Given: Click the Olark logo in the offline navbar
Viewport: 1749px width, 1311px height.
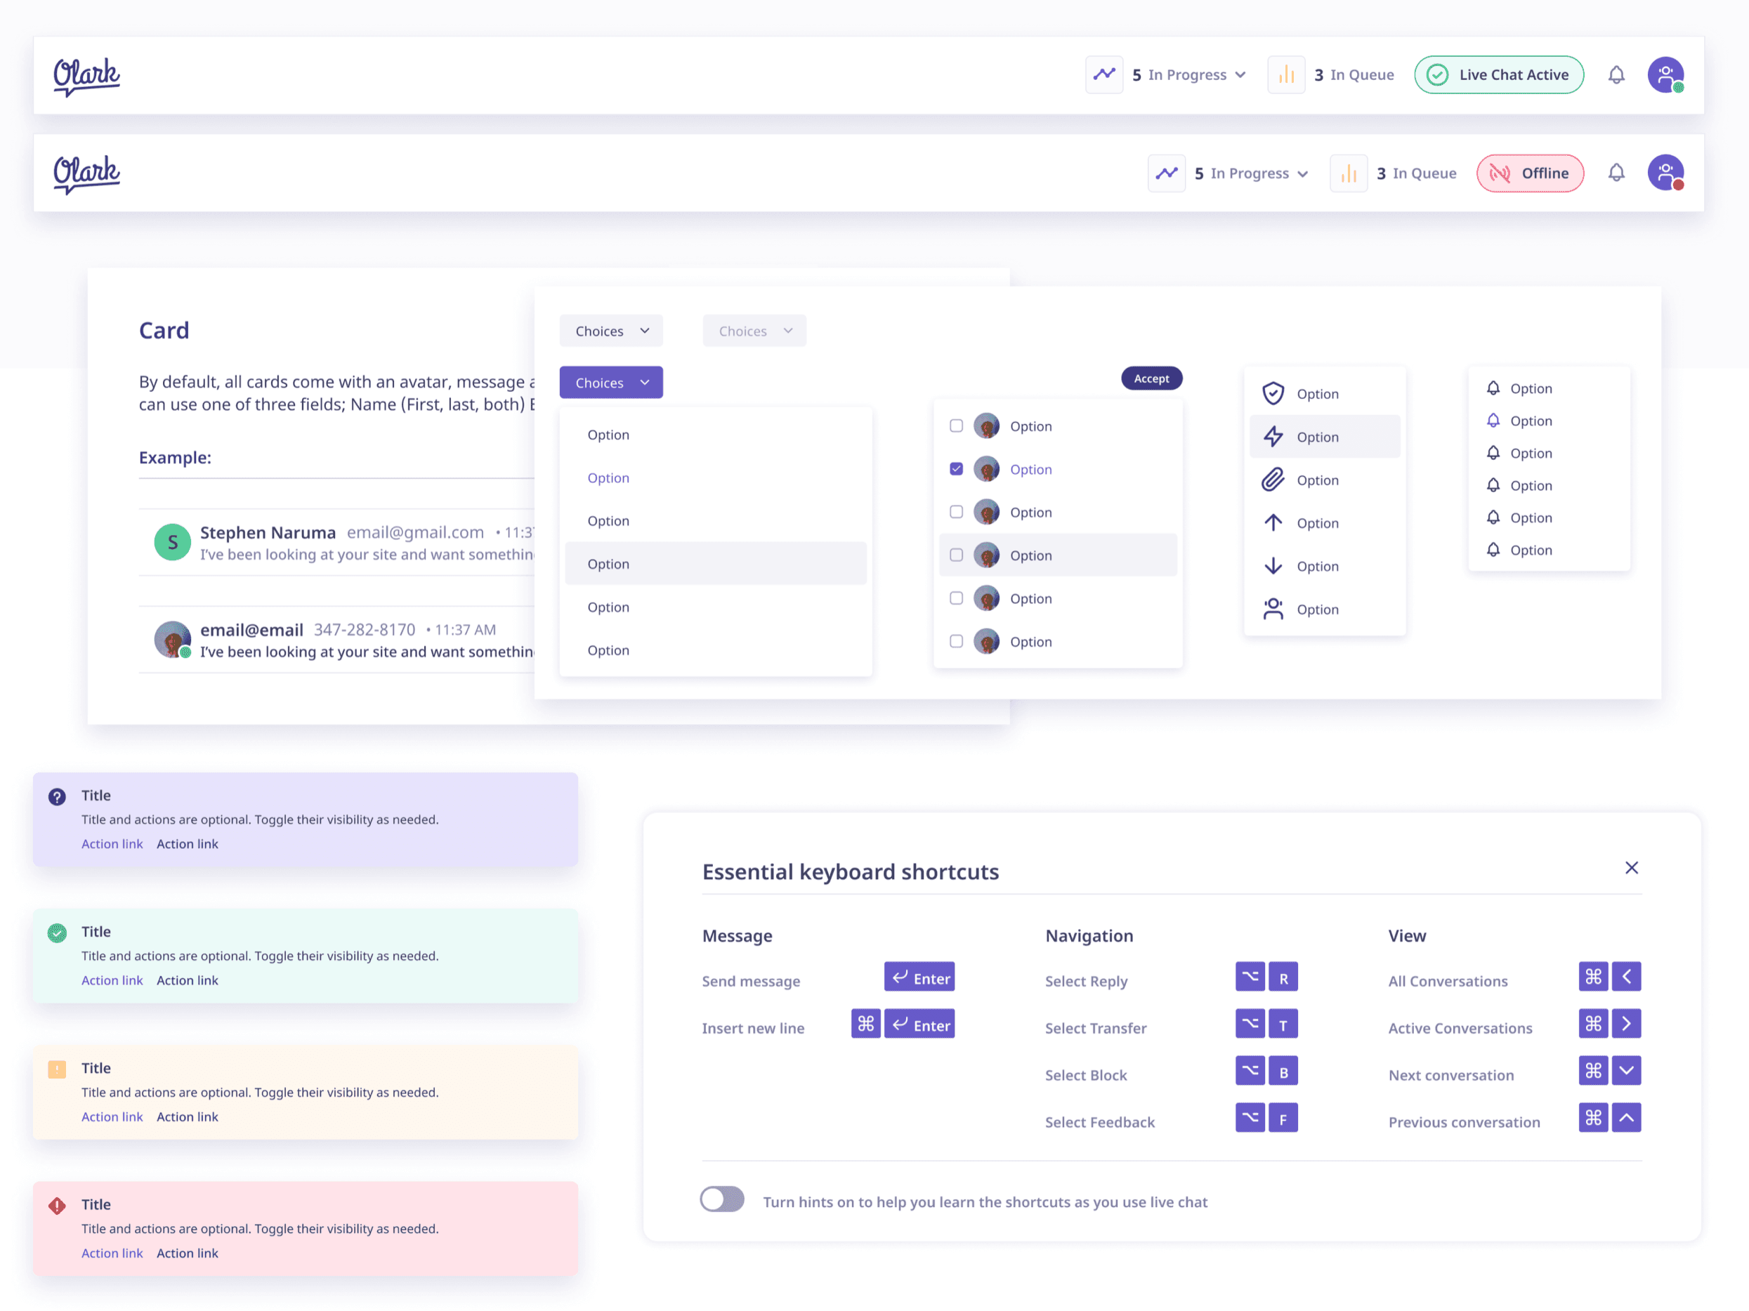Looking at the screenshot, I should point(86,174).
